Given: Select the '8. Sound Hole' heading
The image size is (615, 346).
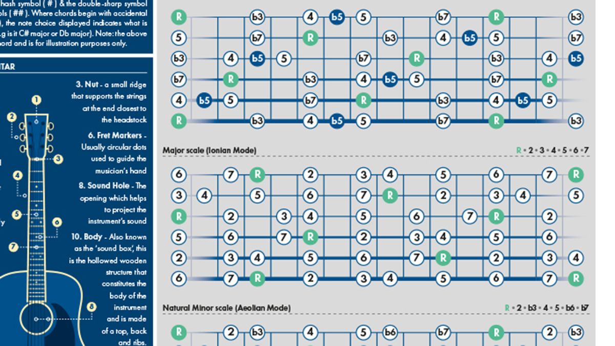Looking at the screenshot, I should 106,186.
